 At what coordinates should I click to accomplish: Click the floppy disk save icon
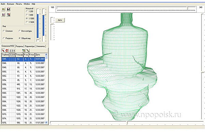[9, 9]
